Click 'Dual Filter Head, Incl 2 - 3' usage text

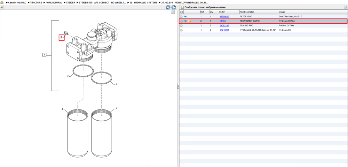291,17
